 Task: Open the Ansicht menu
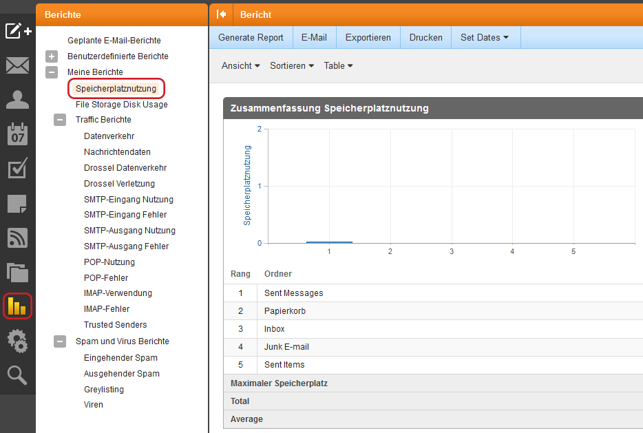(x=240, y=66)
